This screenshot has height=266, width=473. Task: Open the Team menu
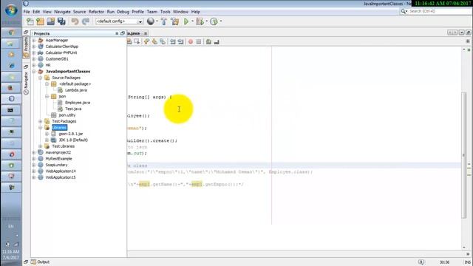point(152,12)
